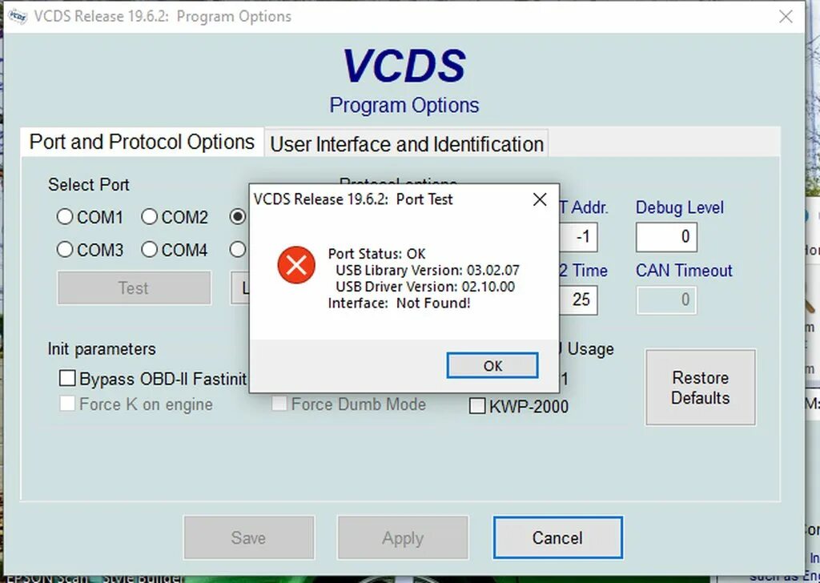Select the COM1 radio button
The width and height of the screenshot is (820, 583).
click(x=64, y=216)
